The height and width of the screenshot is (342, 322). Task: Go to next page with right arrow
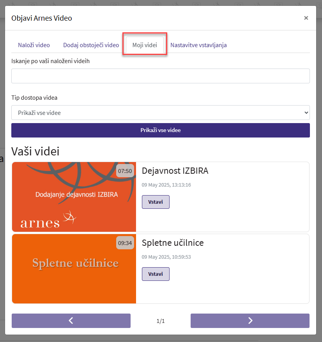[250, 321]
